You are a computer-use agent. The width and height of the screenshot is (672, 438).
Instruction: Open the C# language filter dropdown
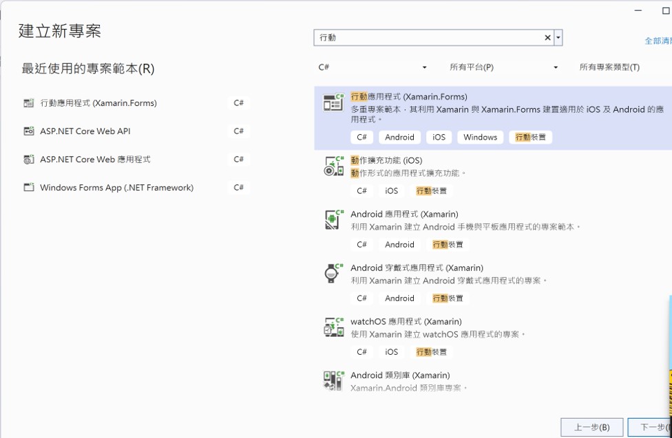click(372, 67)
